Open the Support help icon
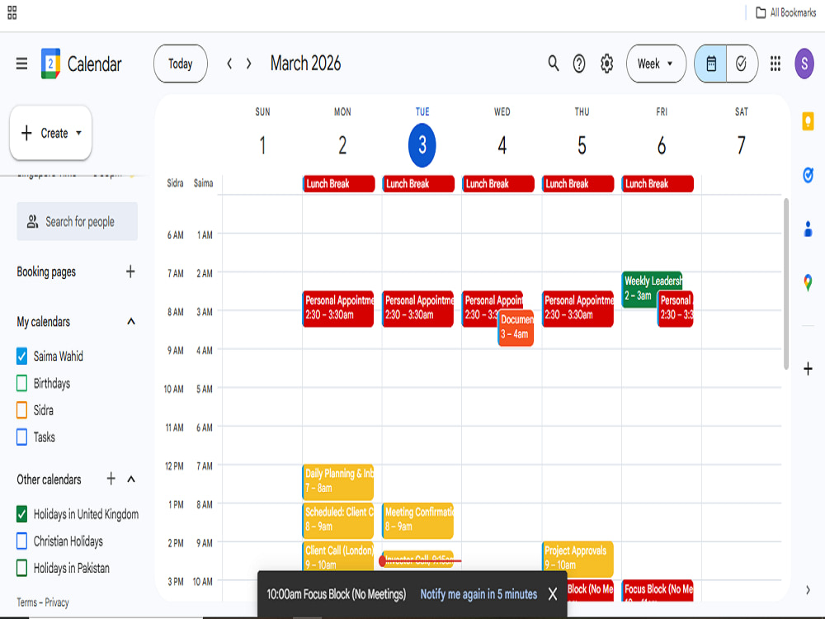This screenshot has height=619, width=825. click(x=579, y=64)
